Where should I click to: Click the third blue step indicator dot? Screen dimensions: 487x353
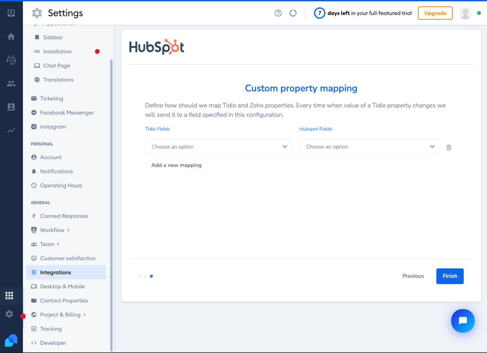pyautogui.click(x=151, y=276)
